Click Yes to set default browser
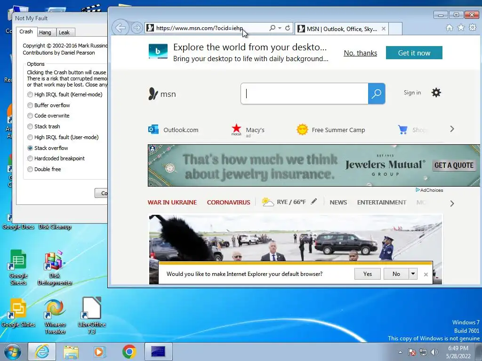This screenshot has height=361, width=482. click(x=367, y=274)
